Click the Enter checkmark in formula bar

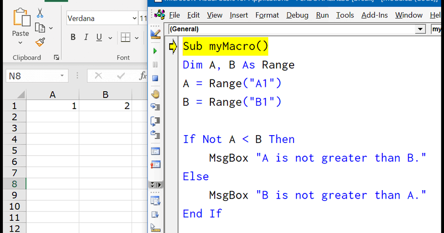coord(120,76)
